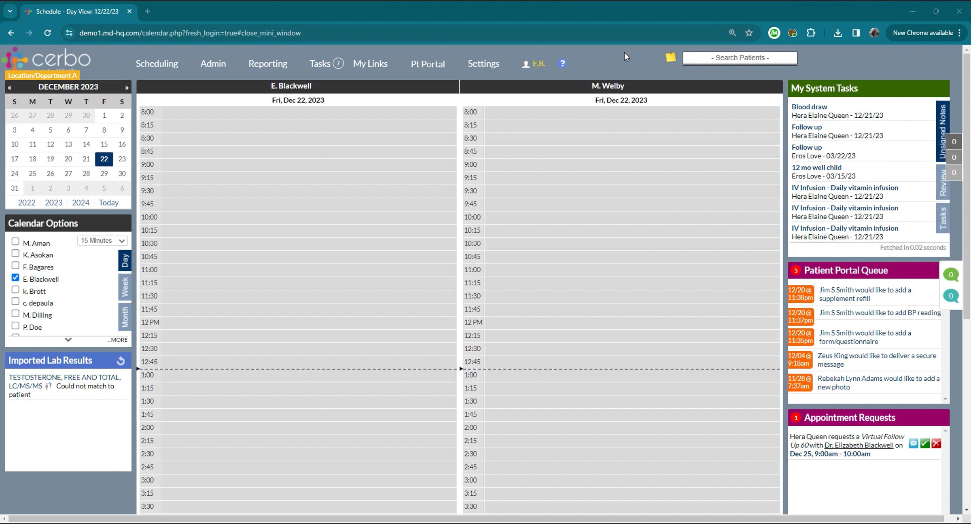
Task: Approve Hera Queen's appointment request green checkmark
Action: click(925, 443)
